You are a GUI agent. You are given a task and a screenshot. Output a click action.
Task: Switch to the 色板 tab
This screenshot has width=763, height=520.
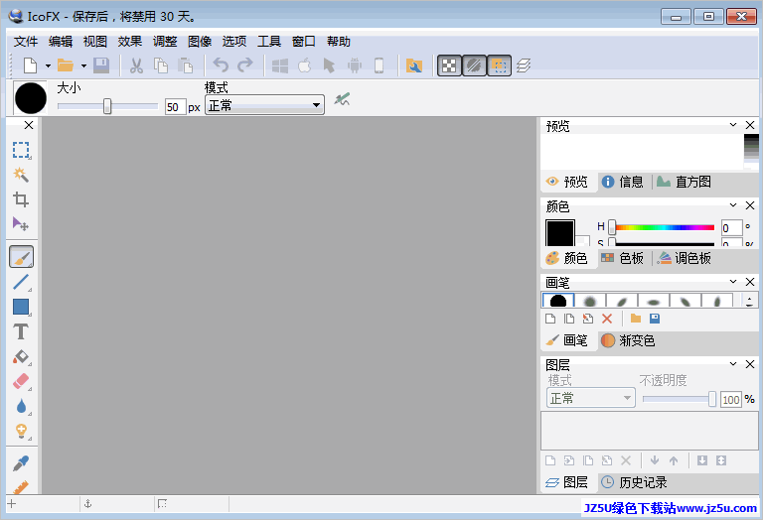tap(623, 258)
